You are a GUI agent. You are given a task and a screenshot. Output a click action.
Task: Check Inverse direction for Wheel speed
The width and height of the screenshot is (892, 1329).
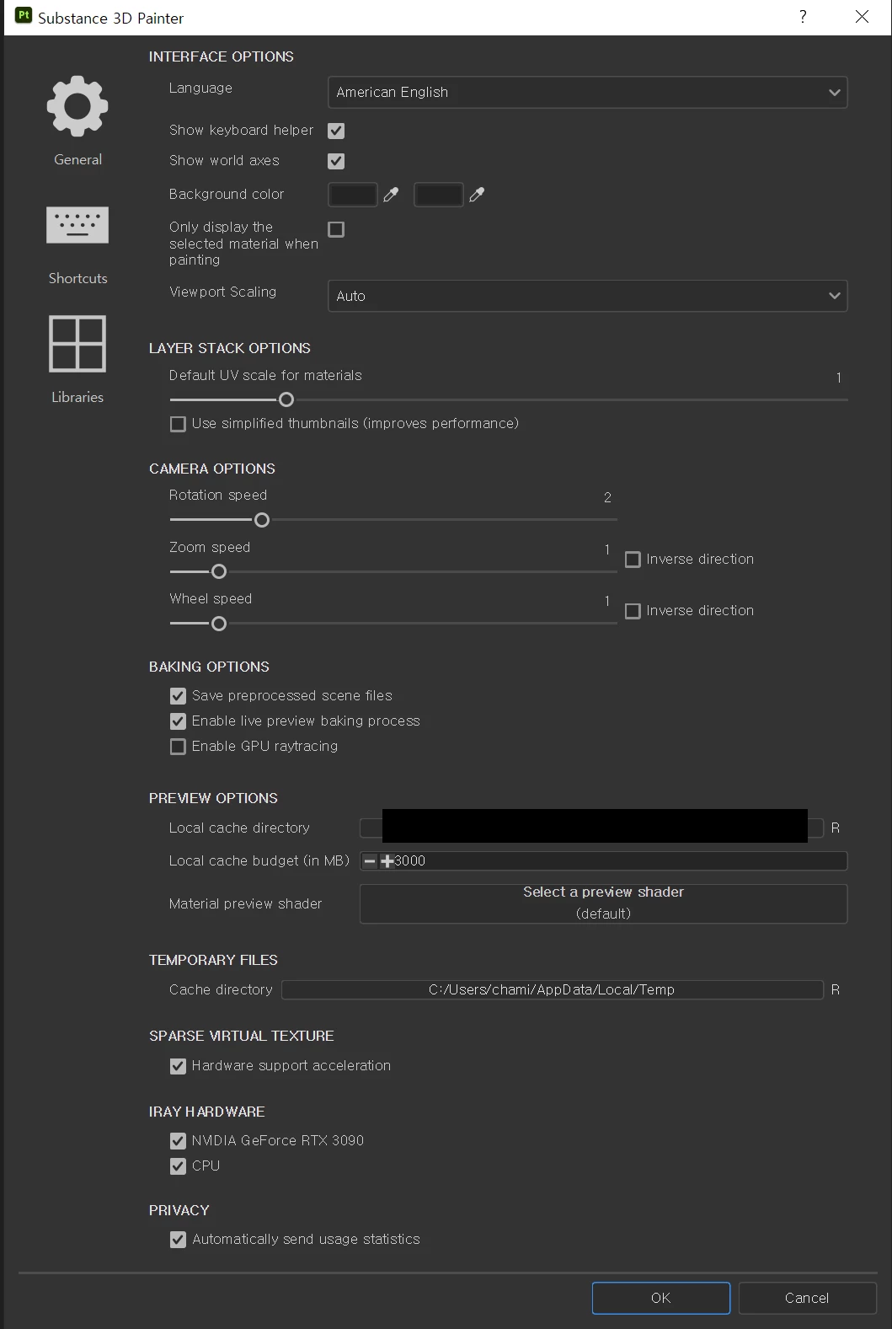pyautogui.click(x=633, y=611)
